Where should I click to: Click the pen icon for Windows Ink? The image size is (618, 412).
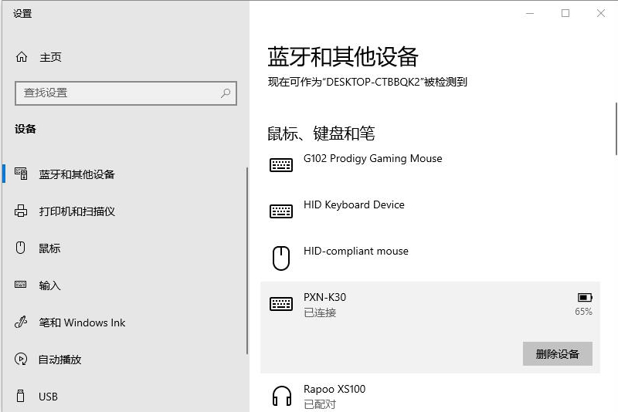click(x=21, y=322)
